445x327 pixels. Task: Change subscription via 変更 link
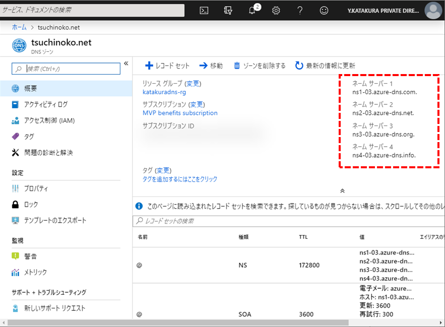(197, 104)
